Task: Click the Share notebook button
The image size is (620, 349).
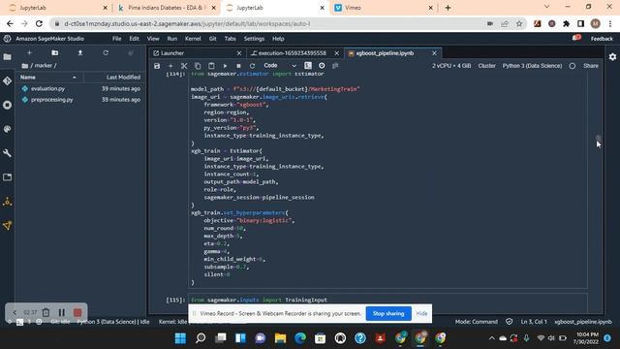Action: coord(591,66)
